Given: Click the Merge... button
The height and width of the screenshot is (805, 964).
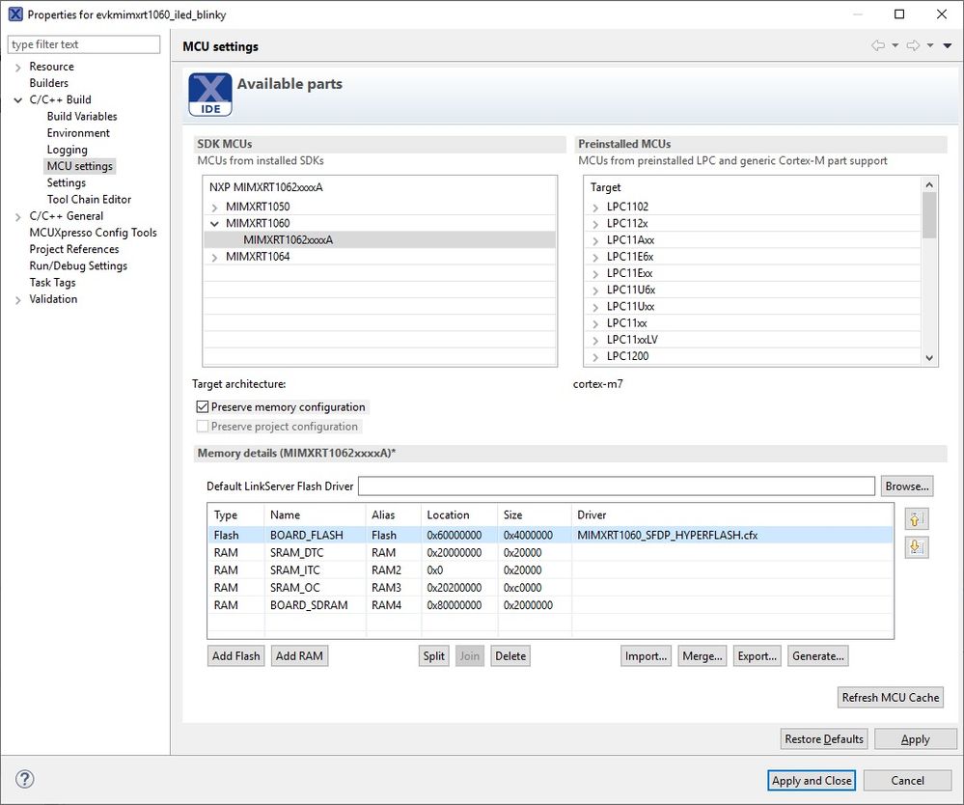Looking at the screenshot, I should [702, 656].
